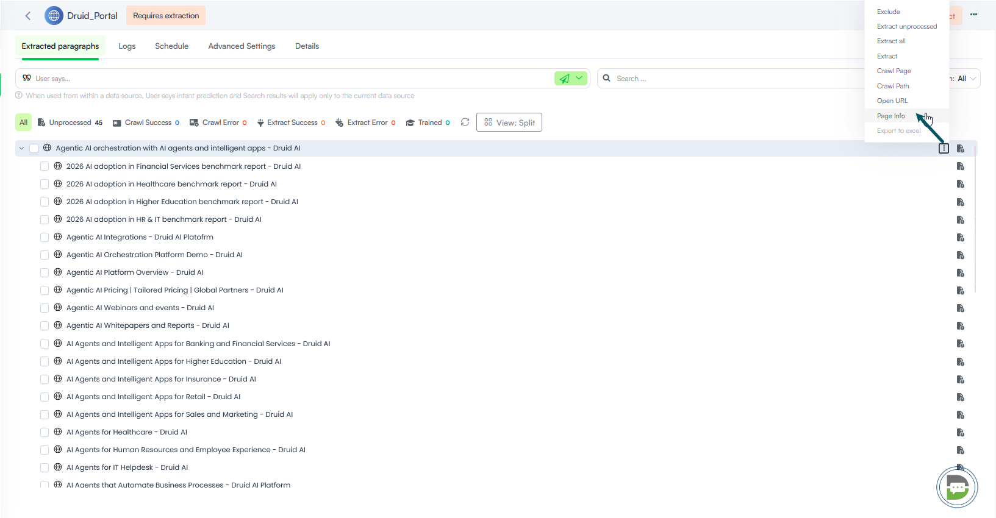Viewport: 996px width, 518px height.
Task: Select Exclude from the context menu
Action: pyautogui.click(x=888, y=12)
